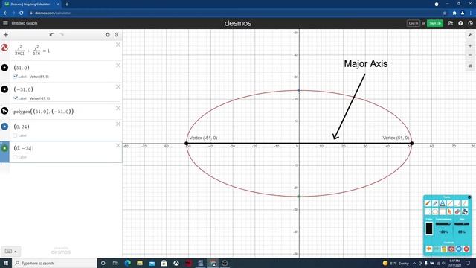Select the eraser annotation tool
Viewport: 476px width, 268px height.
(457, 211)
